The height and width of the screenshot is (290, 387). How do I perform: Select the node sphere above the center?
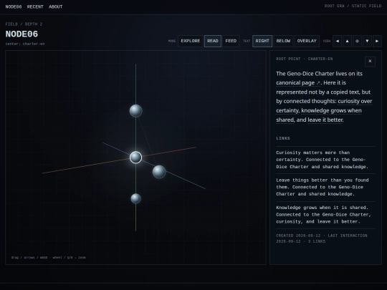[x=135, y=110]
